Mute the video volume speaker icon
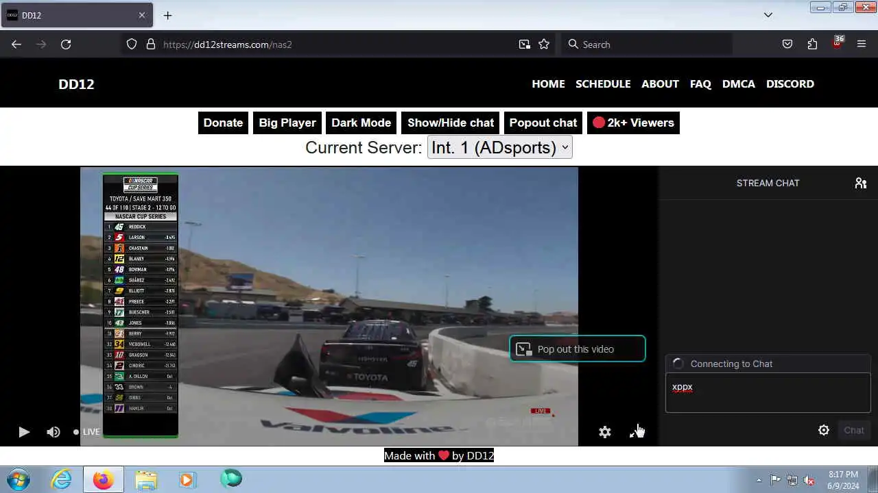 pos(54,432)
